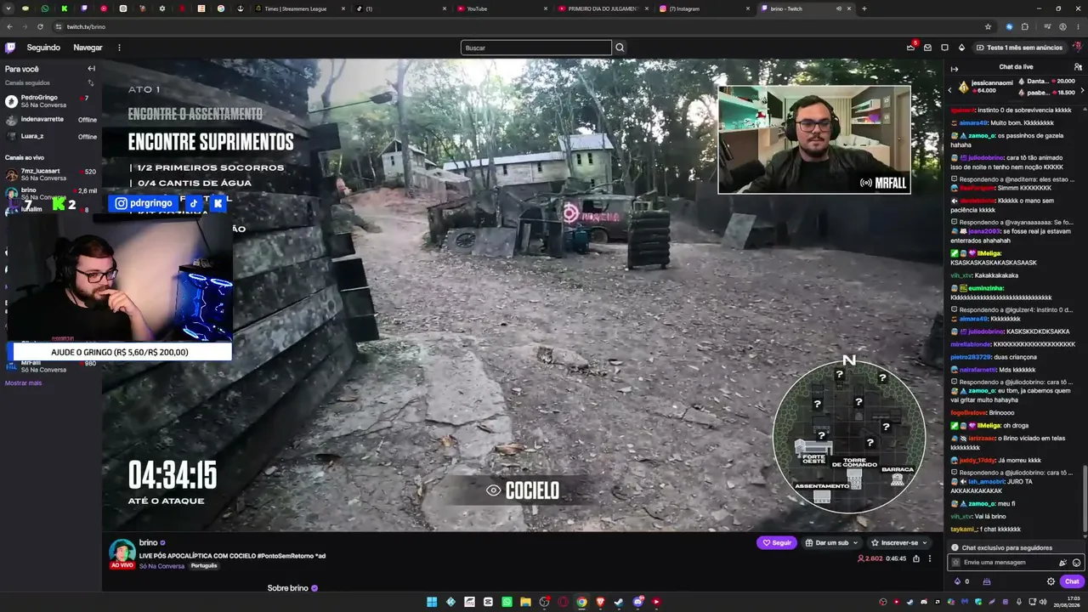Open the chat emote picker

point(1077,563)
